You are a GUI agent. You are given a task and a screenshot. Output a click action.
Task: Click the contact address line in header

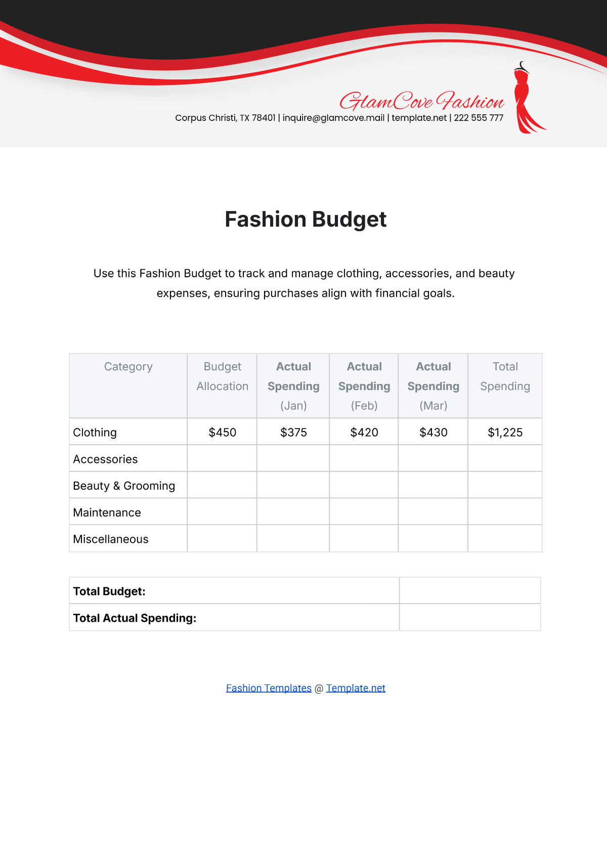point(339,118)
